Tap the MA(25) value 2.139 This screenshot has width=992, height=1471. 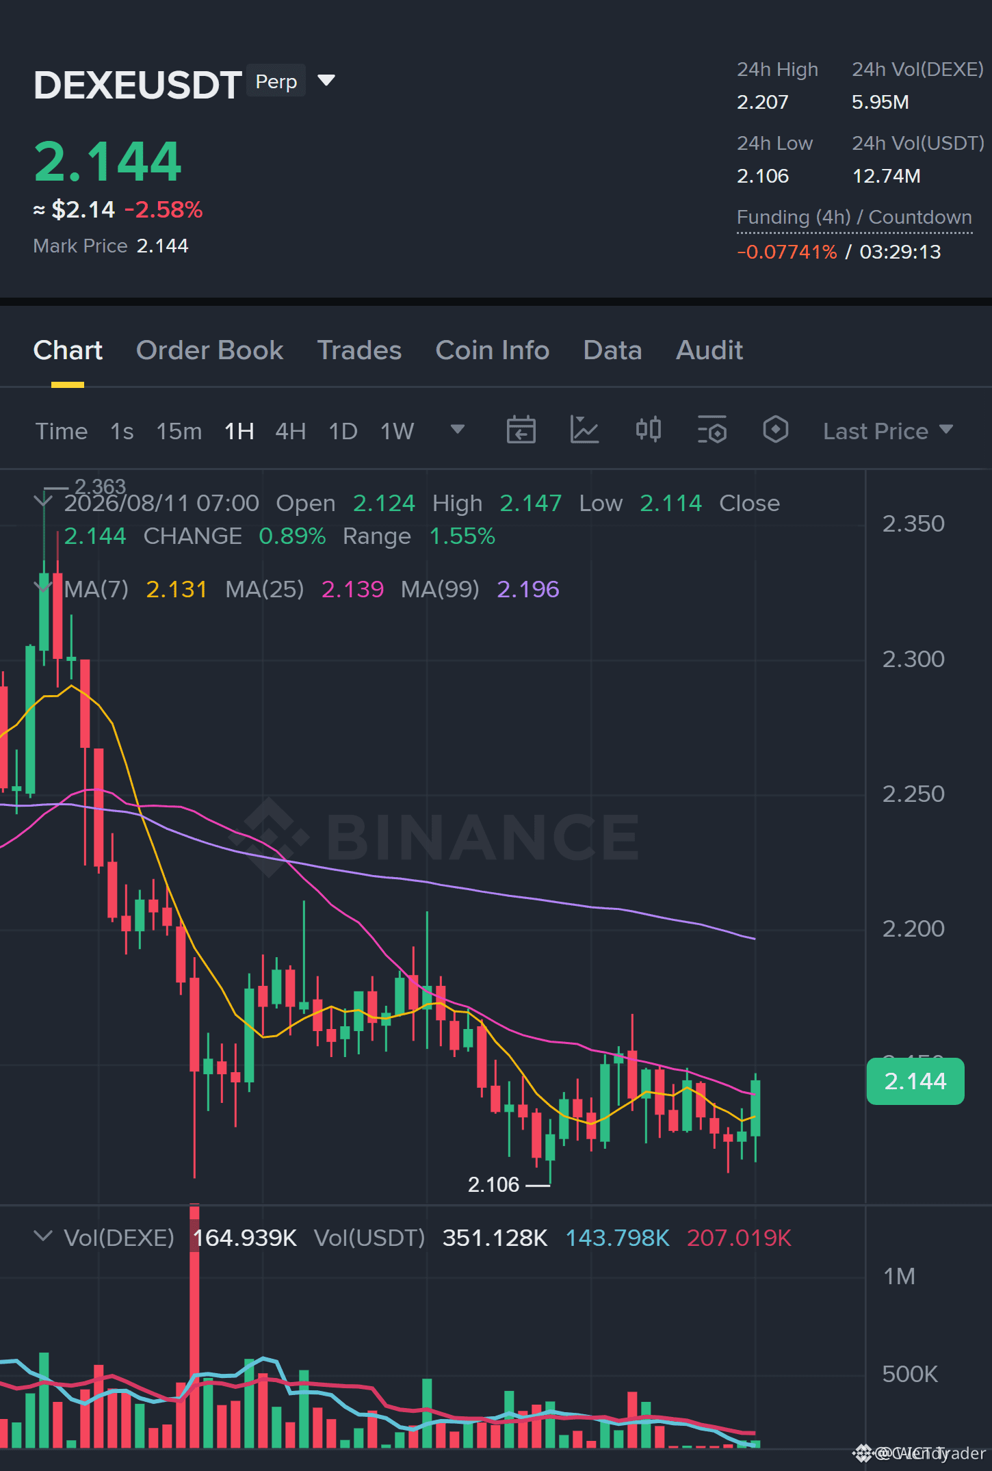click(x=352, y=589)
